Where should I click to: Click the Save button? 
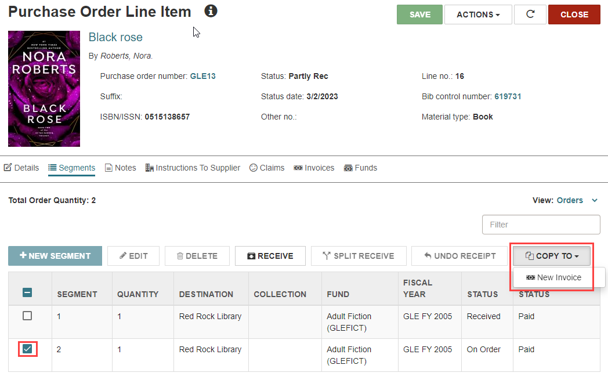coord(419,15)
